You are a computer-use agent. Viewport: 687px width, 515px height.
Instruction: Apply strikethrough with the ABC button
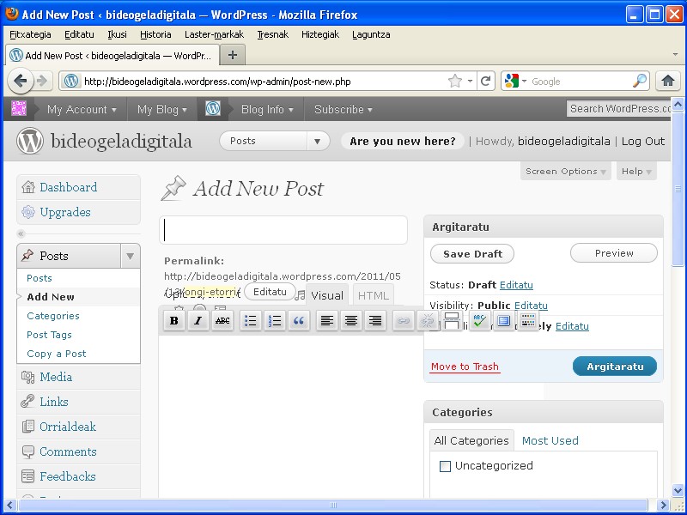tap(222, 320)
